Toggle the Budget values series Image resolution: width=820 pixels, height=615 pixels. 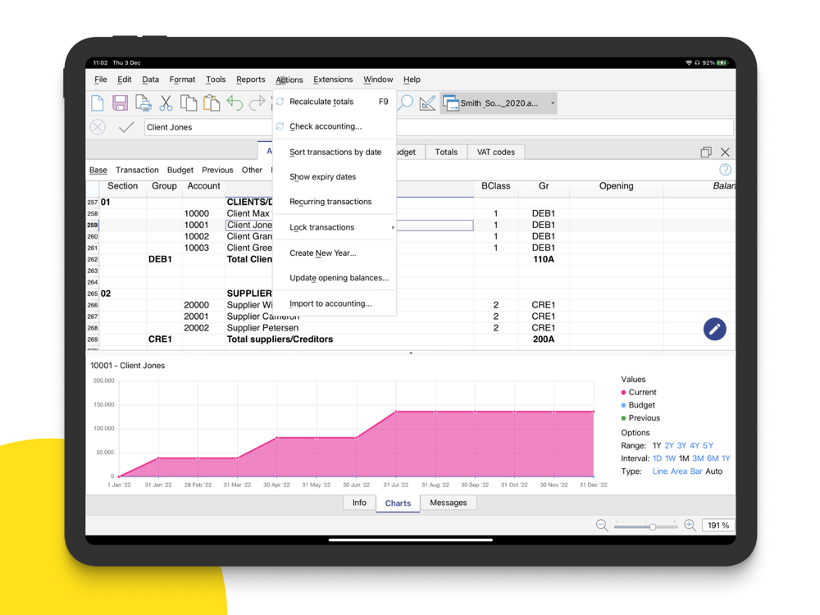tap(638, 405)
